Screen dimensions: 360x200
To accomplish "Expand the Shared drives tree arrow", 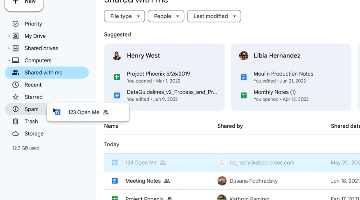I will click(9, 48).
